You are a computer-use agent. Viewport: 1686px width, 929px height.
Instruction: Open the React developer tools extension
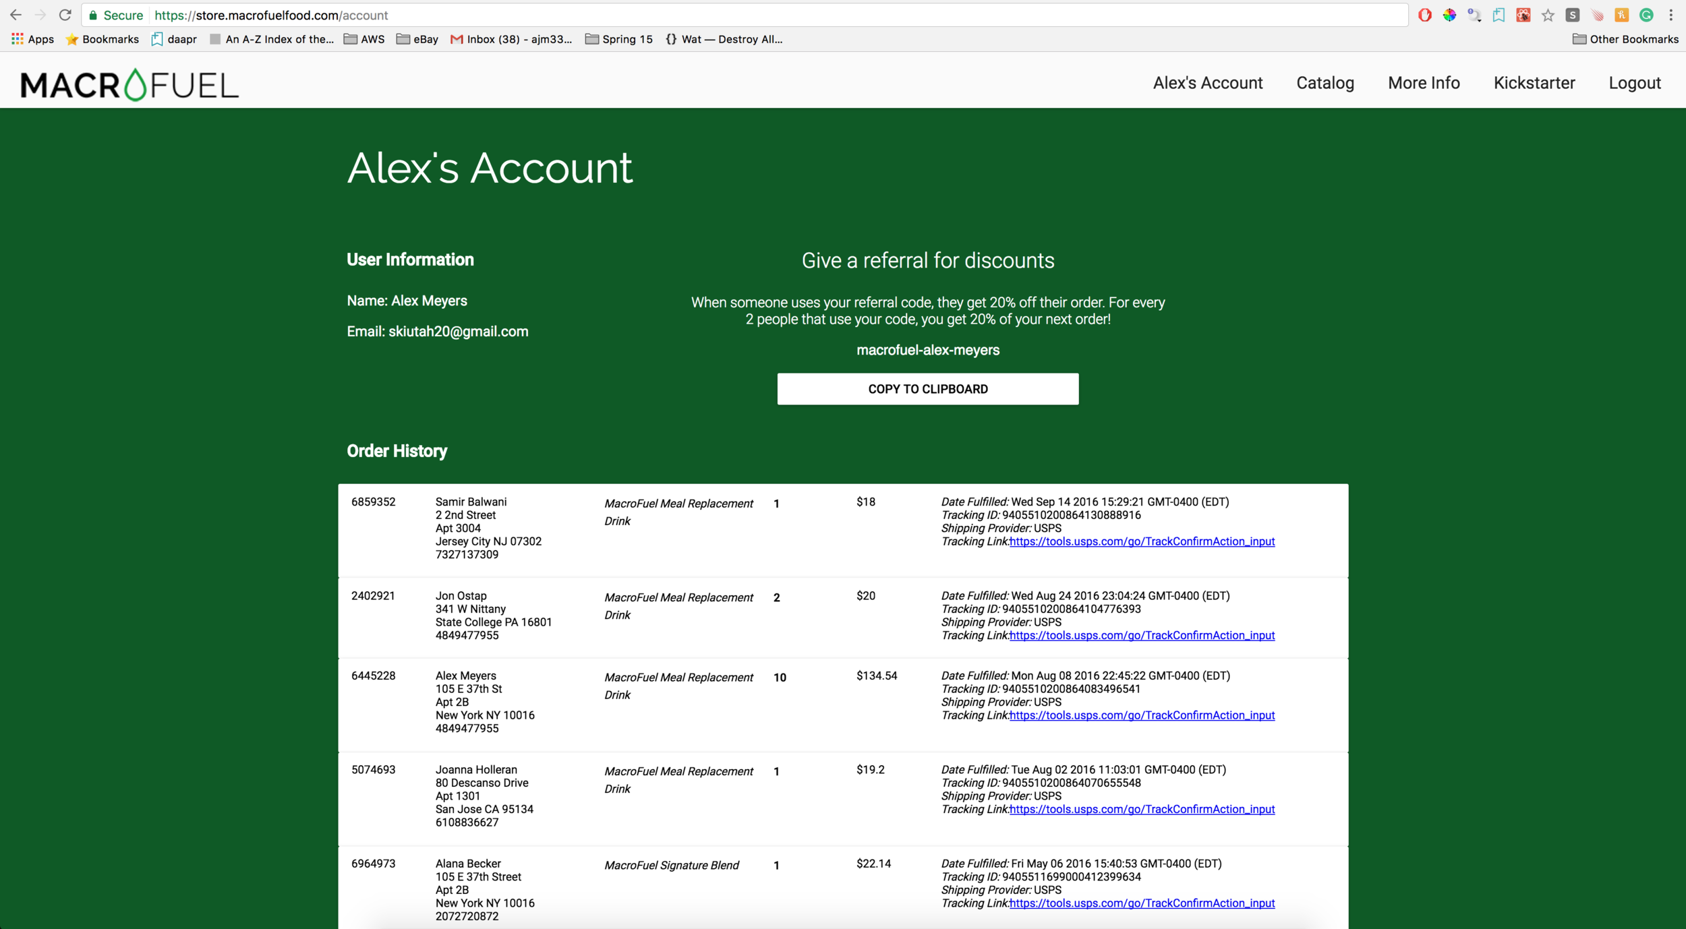coord(1523,15)
